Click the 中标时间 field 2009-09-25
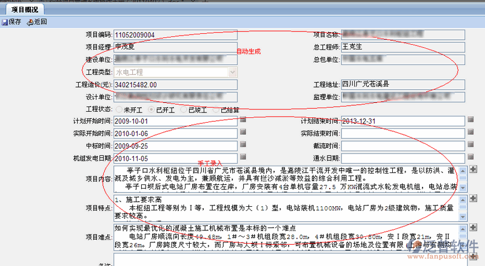The width and height of the screenshot is (485, 266). click(x=175, y=146)
